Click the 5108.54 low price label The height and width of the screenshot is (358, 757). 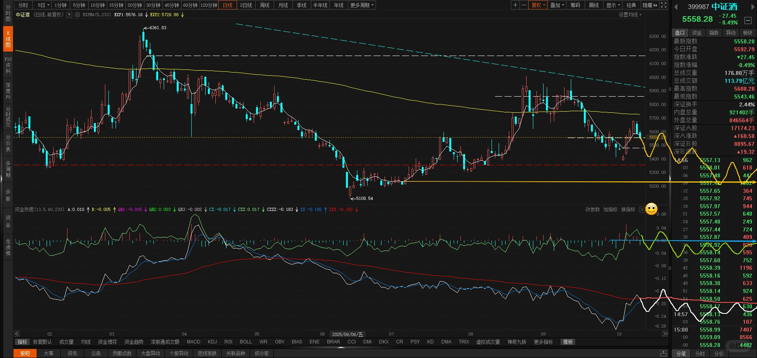(364, 198)
